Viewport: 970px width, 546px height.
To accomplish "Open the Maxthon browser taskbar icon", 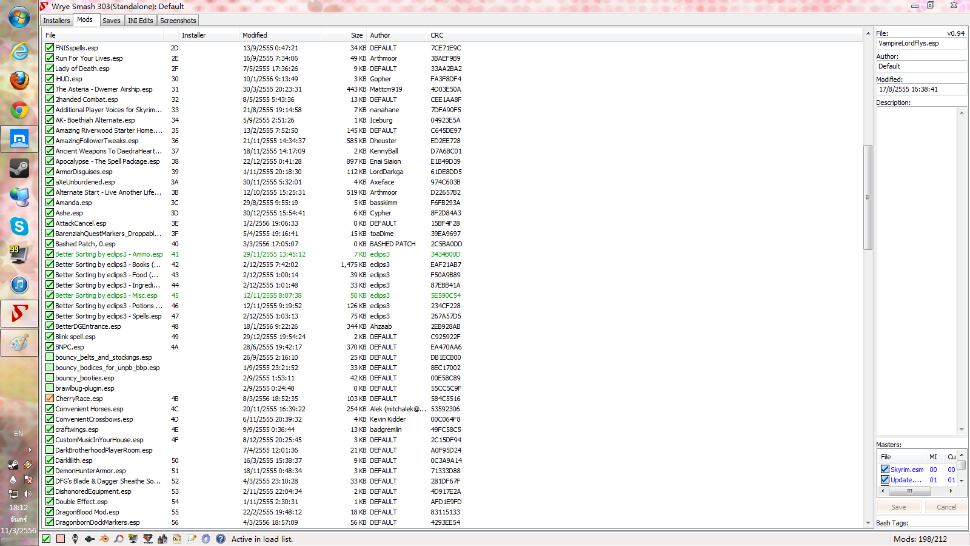I will (19, 139).
